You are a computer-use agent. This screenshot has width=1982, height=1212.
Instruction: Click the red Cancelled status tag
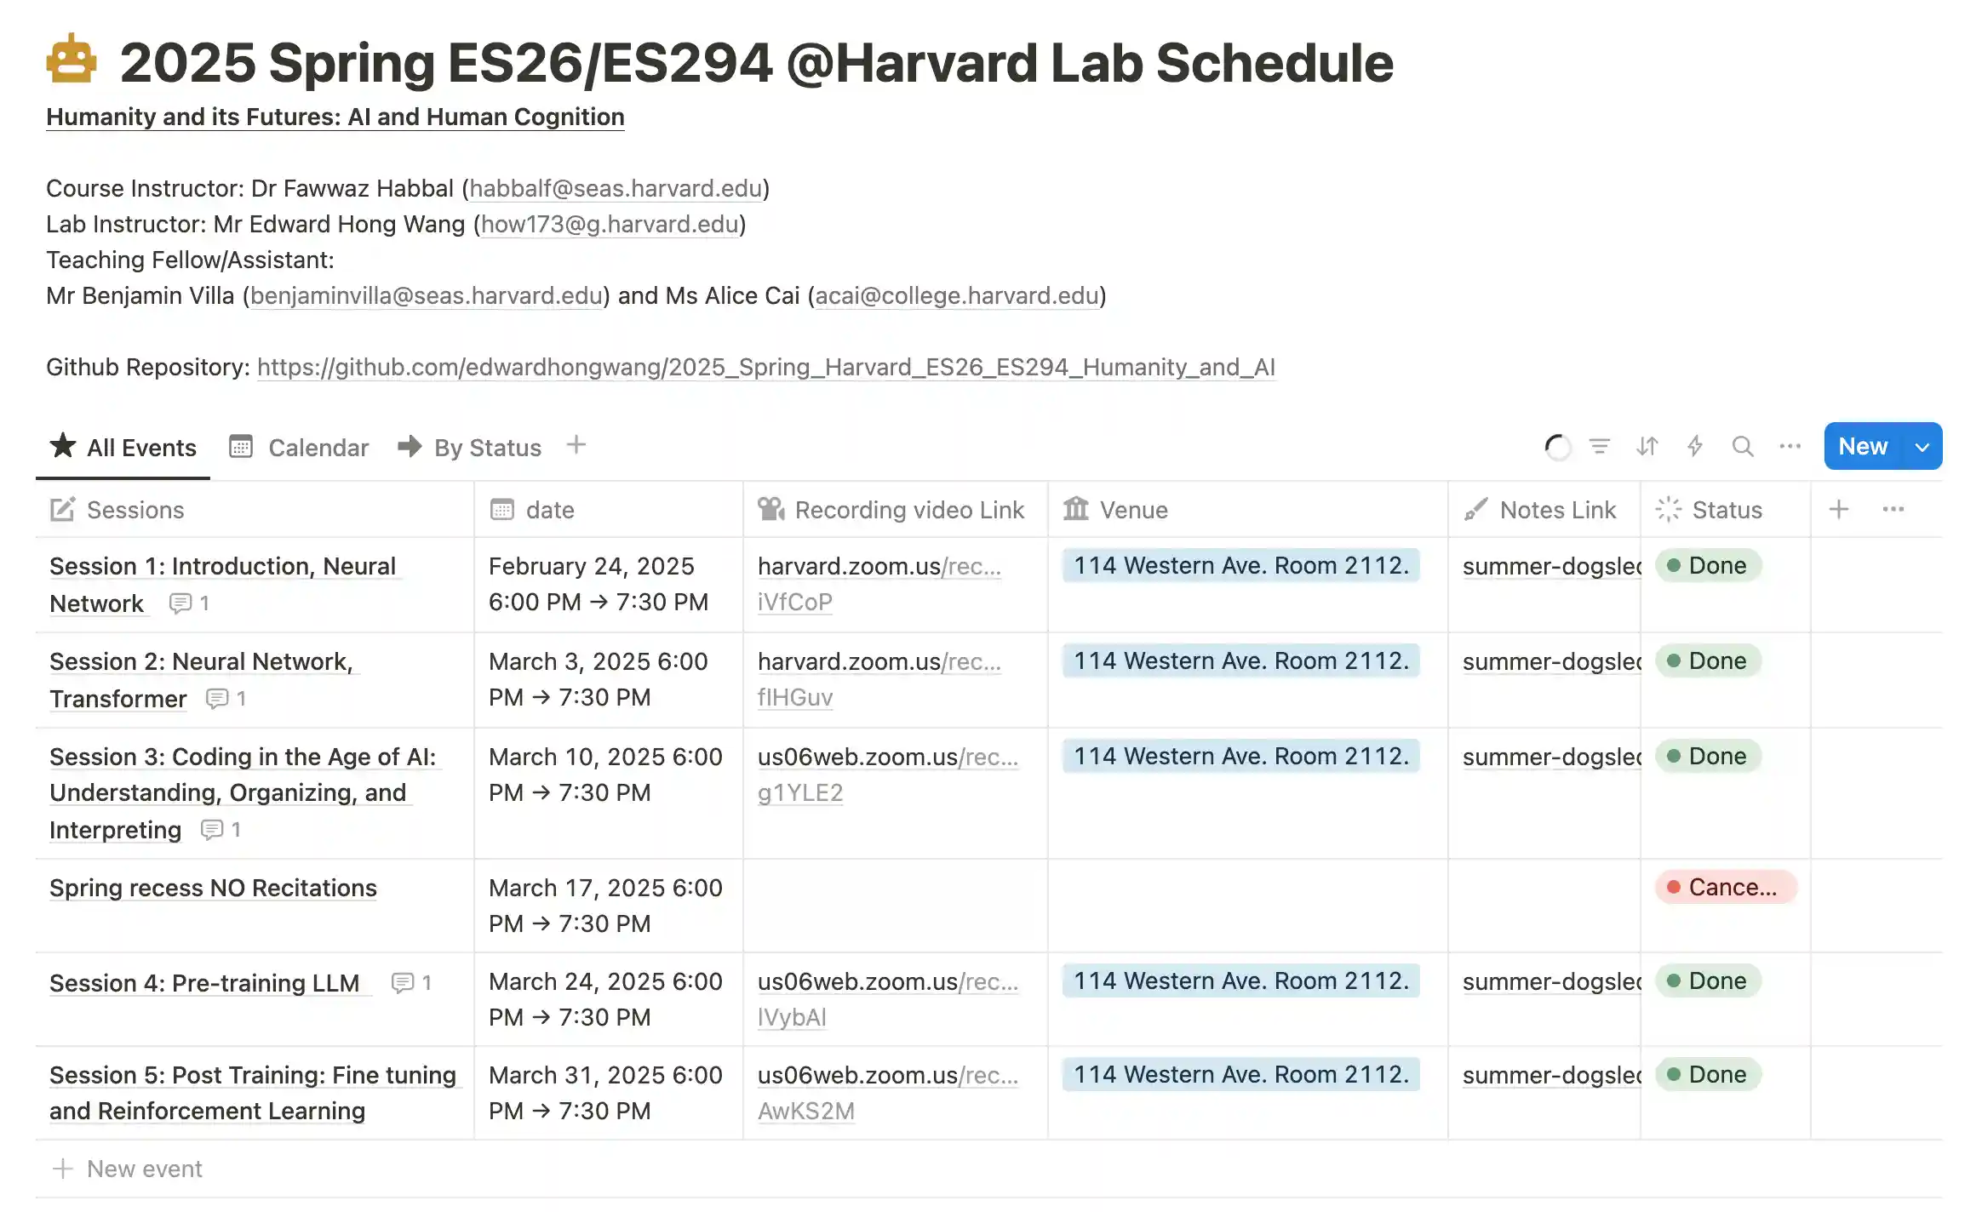1725,887
